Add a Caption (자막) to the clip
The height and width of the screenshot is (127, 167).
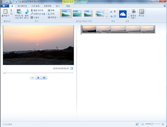(51, 14)
